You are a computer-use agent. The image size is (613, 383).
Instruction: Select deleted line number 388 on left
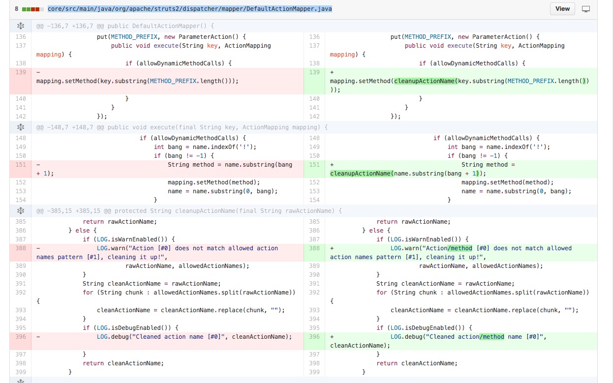21,248
